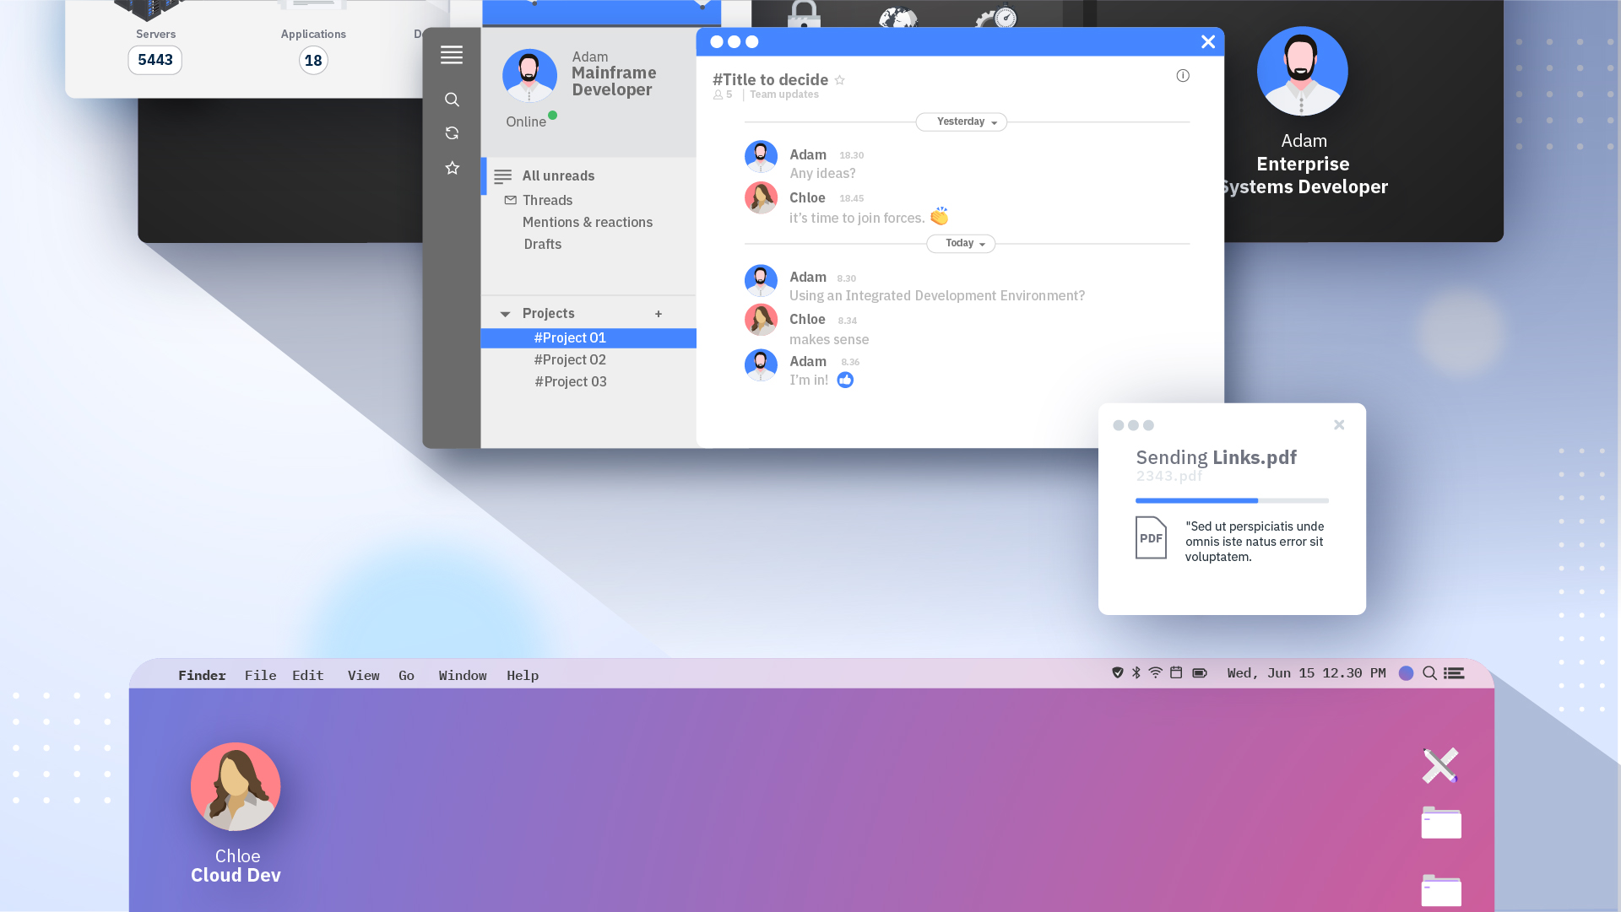
Task: Click thumbs-up reaction on Adam's message
Action: 845,380
